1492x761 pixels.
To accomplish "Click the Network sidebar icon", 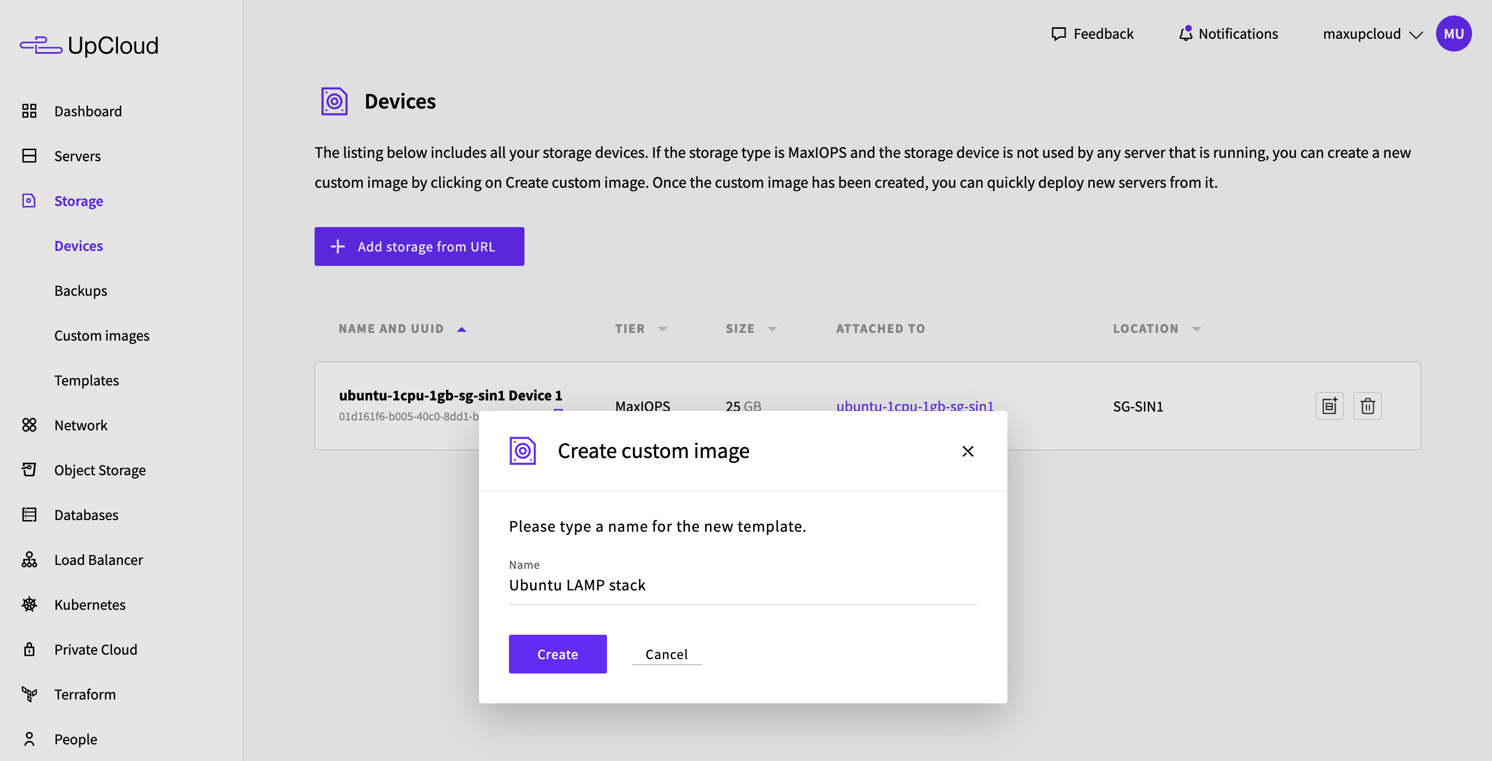I will pyautogui.click(x=29, y=425).
